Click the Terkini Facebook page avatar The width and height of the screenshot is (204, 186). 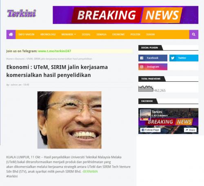click(x=145, y=115)
